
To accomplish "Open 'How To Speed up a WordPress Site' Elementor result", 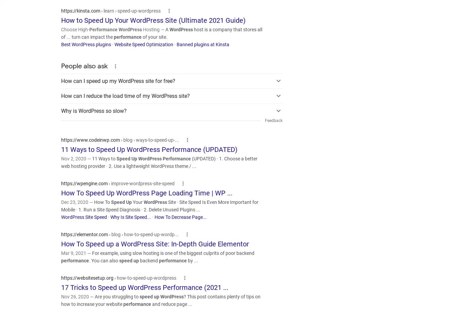I will (155, 244).
